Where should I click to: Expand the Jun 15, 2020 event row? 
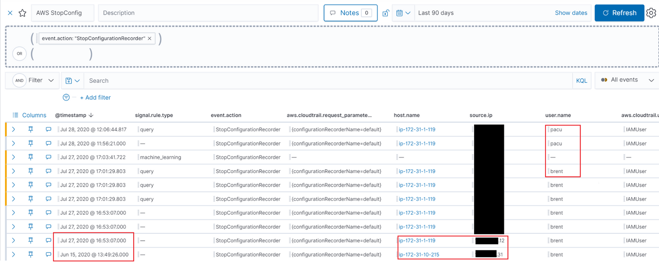[13, 254]
